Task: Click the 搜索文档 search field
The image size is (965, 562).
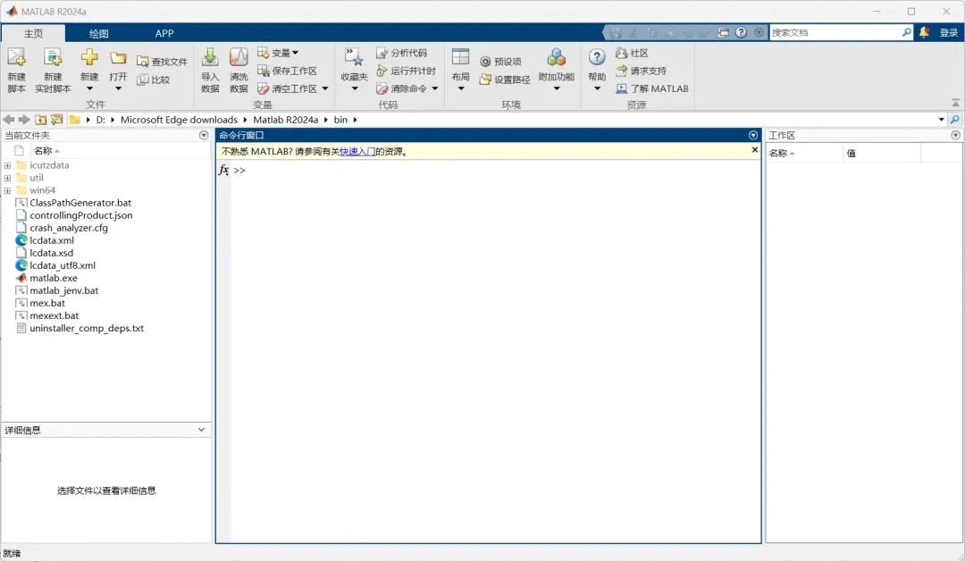Action: [835, 33]
